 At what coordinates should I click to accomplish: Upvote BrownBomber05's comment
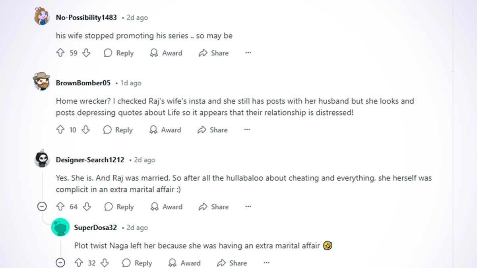(60, 130)
